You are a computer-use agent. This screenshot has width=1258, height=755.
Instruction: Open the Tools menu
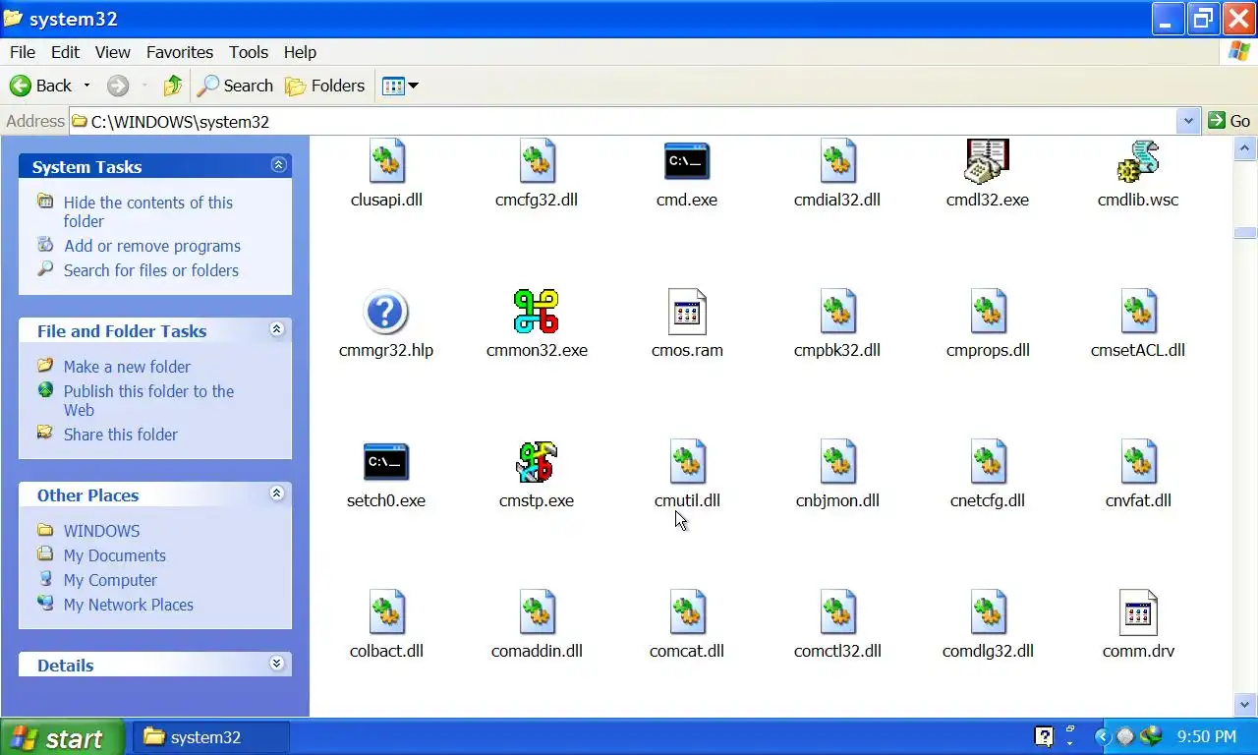pos(249,52)
